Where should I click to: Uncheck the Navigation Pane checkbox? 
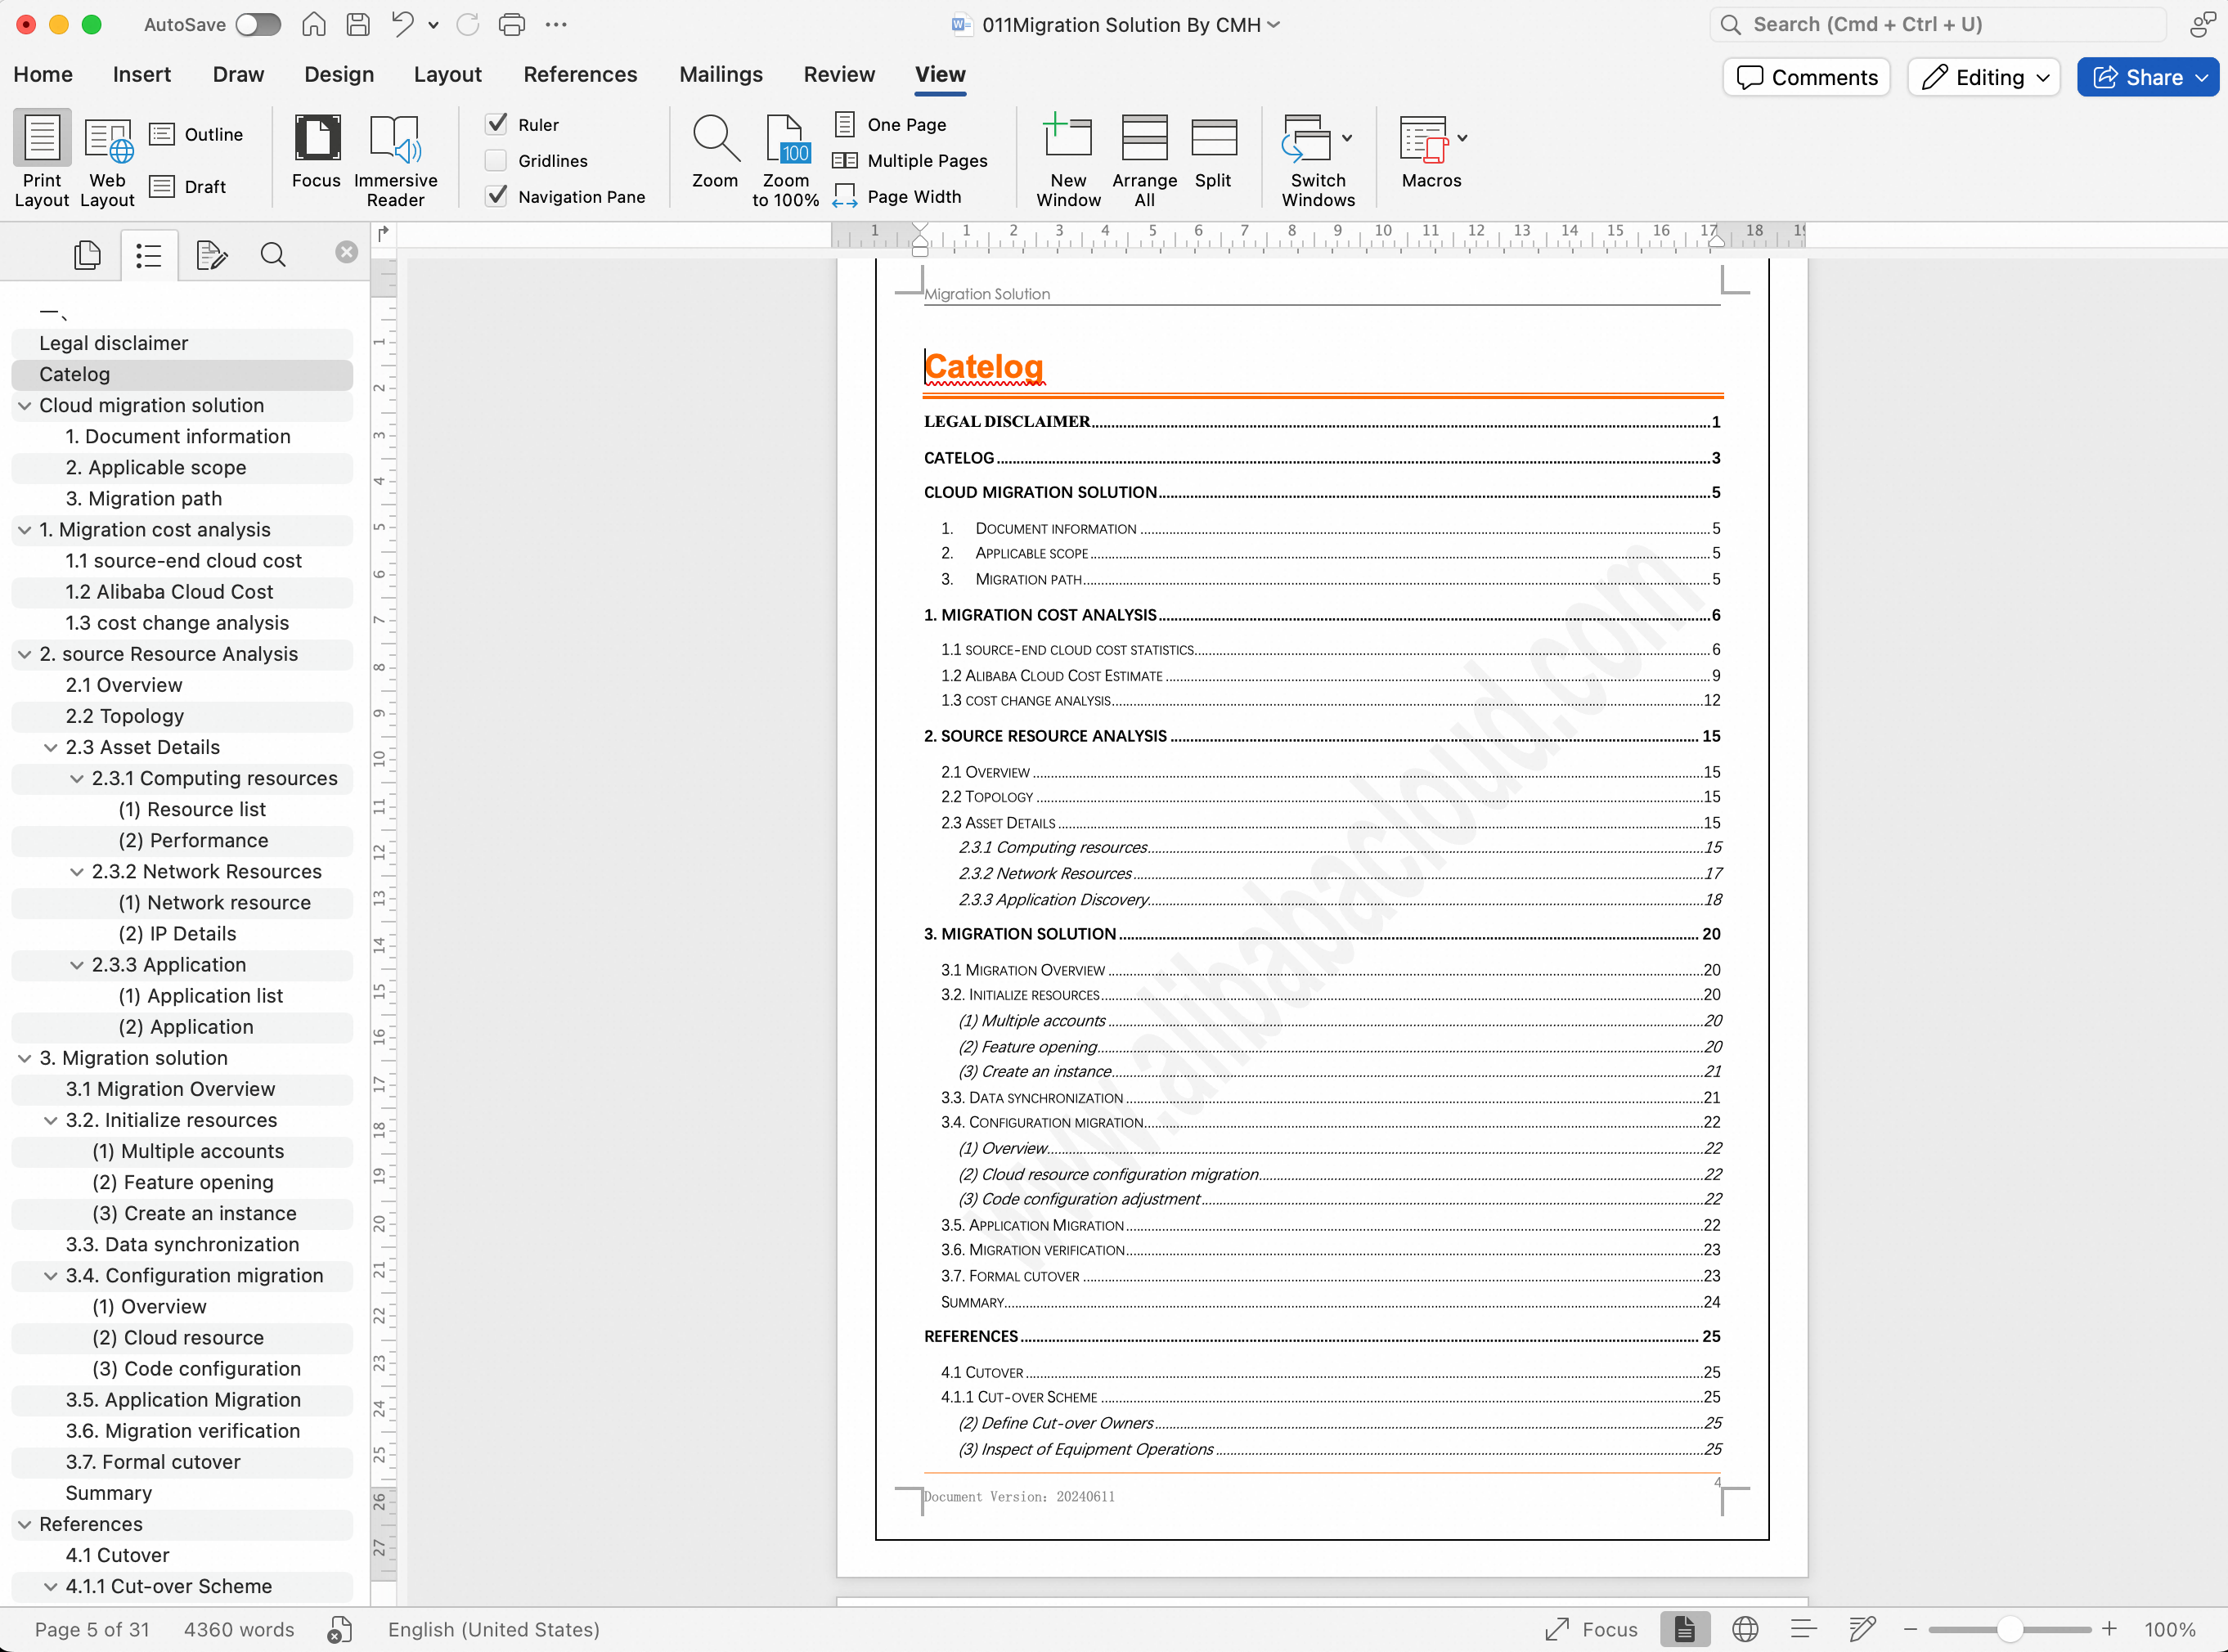496,197
